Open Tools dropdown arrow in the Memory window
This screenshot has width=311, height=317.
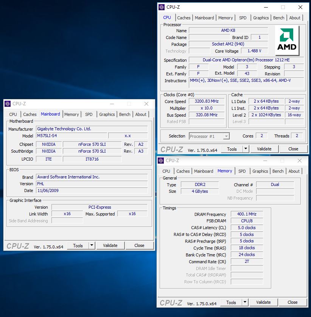[x=245, y=302]
